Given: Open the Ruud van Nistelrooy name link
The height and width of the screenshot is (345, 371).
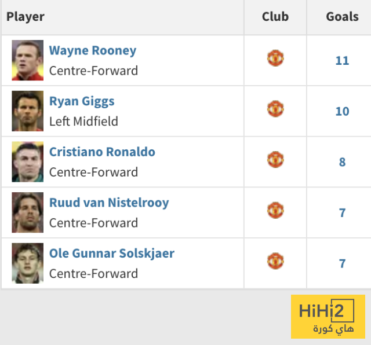Looking at the screenshot, I should pos(109,203).
